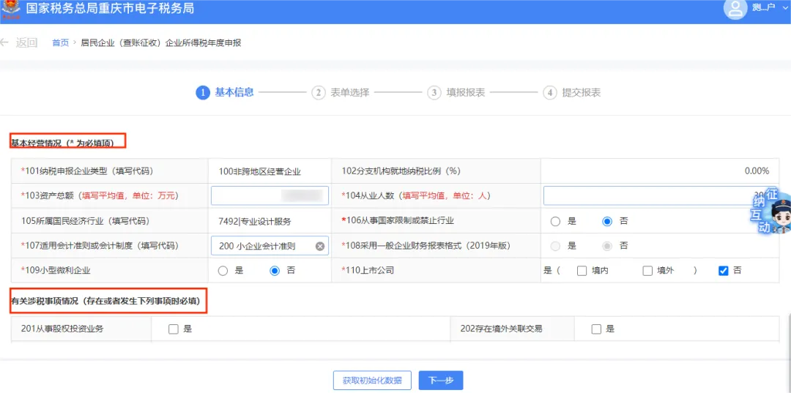
Task: Select step 2 circle 表单选择
Action: [x=319, y=93]
